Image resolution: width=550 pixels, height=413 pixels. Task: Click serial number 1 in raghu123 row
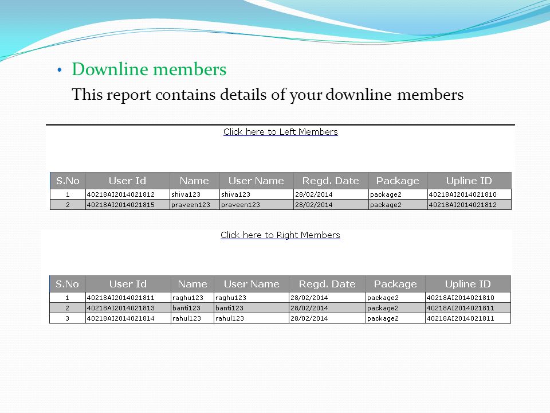(68, 298)
